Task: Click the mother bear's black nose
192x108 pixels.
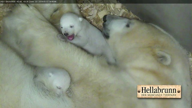Action: click(105, 18)
